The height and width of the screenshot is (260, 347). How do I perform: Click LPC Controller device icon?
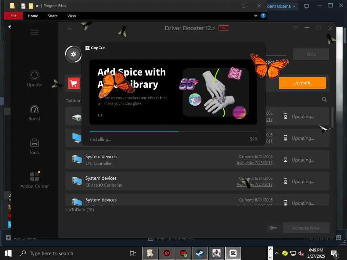[77, 159]
